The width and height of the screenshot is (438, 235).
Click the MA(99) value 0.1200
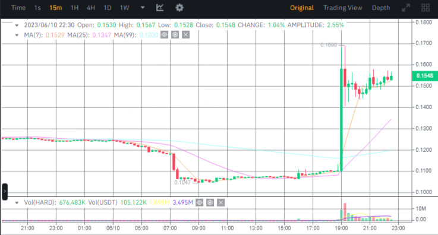click(149, 35)
